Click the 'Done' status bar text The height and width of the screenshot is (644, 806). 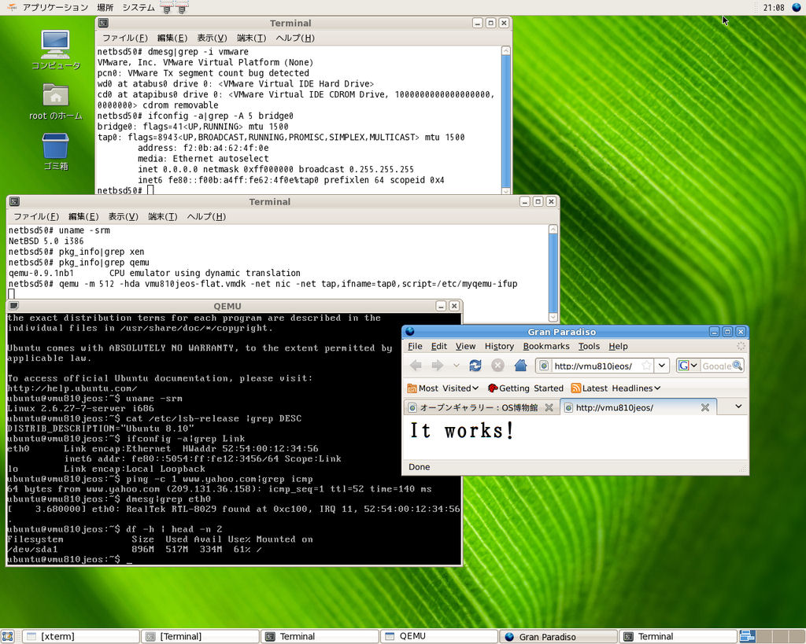420,467
